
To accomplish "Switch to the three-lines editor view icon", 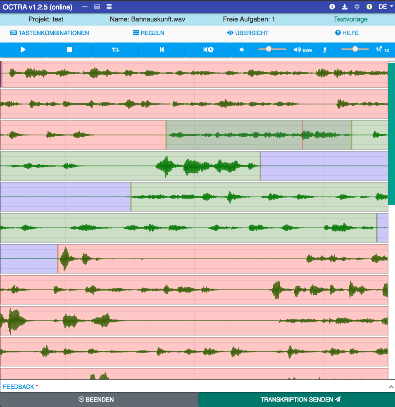I will pos(109,7).
